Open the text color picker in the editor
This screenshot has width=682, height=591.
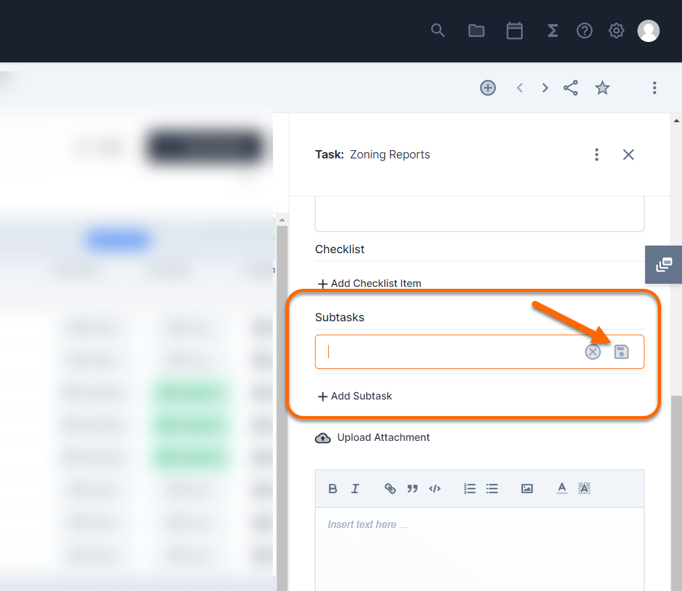562,489
